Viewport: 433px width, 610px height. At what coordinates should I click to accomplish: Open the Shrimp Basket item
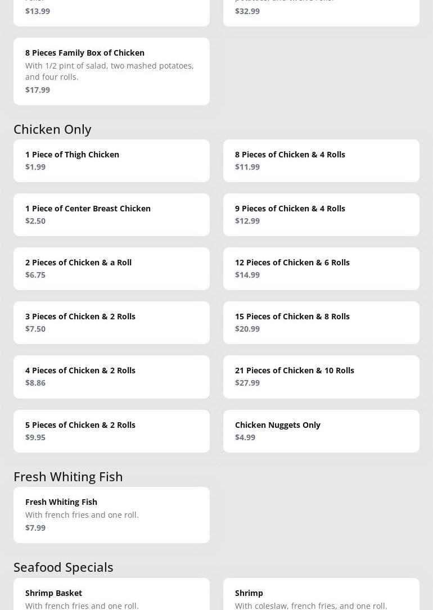[111, 596]
